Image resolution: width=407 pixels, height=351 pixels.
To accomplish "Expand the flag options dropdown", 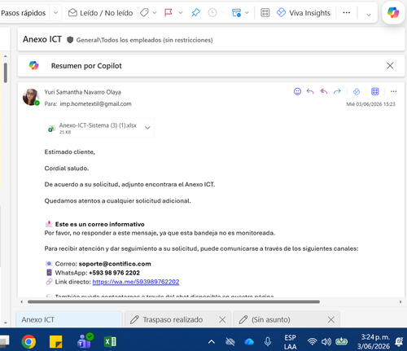I will [181, 13].
